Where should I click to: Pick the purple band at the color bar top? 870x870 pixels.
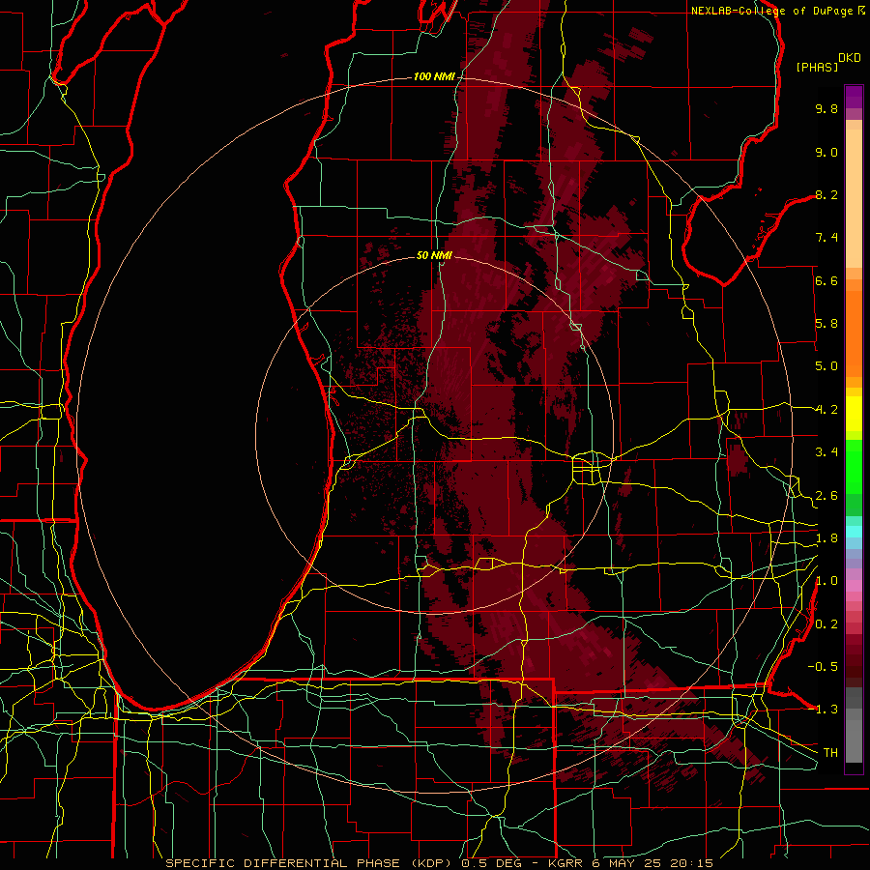tap(854, 97)
